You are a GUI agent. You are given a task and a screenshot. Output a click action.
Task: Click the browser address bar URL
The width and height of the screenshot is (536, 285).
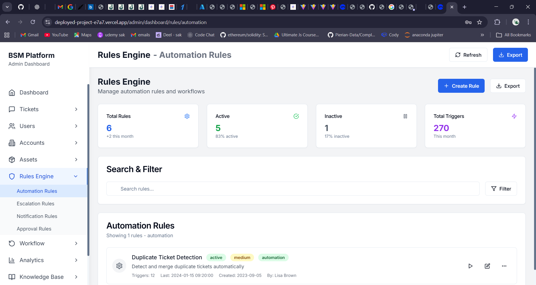tap(131, 22)
